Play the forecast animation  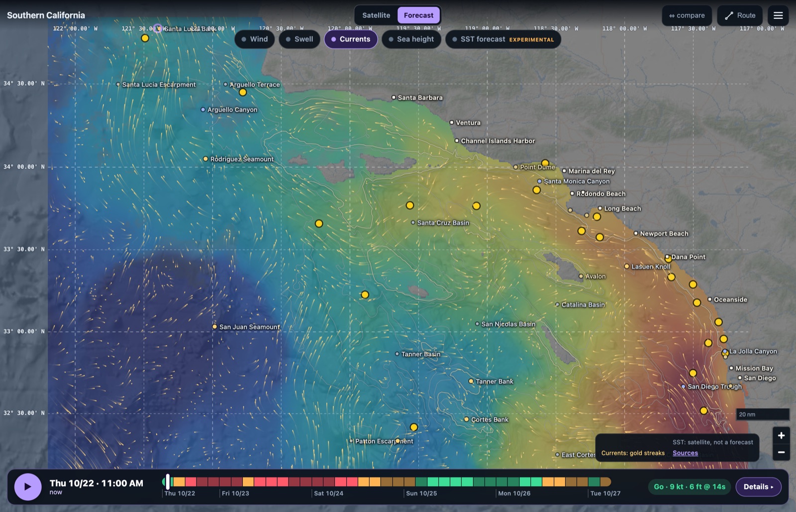tap(27, 487)
